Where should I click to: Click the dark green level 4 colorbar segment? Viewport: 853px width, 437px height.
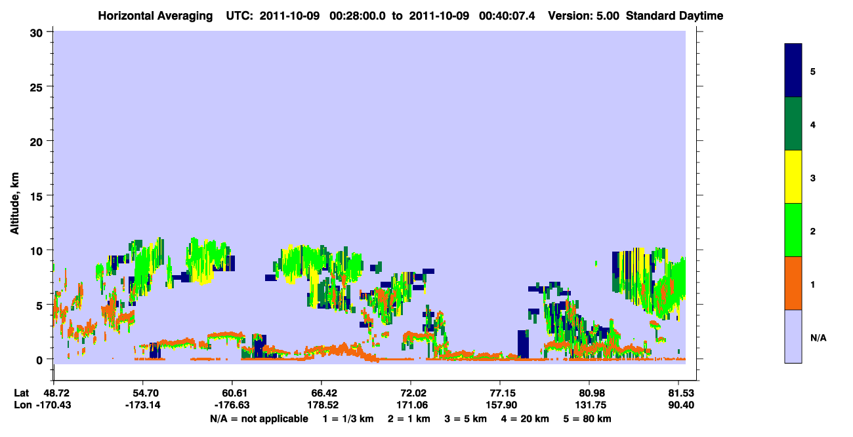click(x=793, y=124)
